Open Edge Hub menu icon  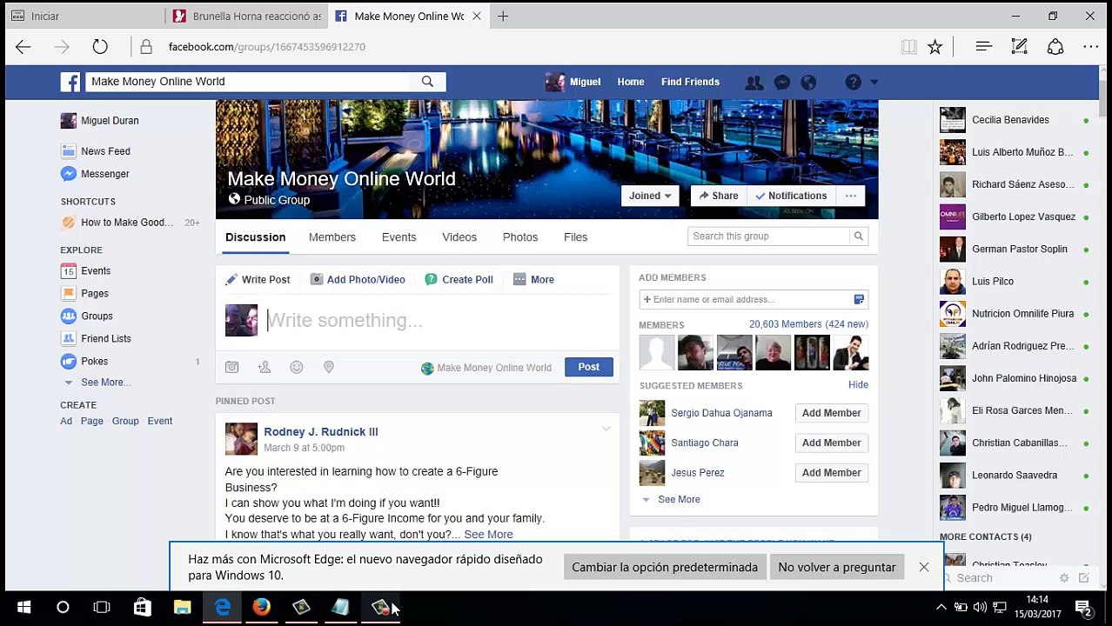984,47
